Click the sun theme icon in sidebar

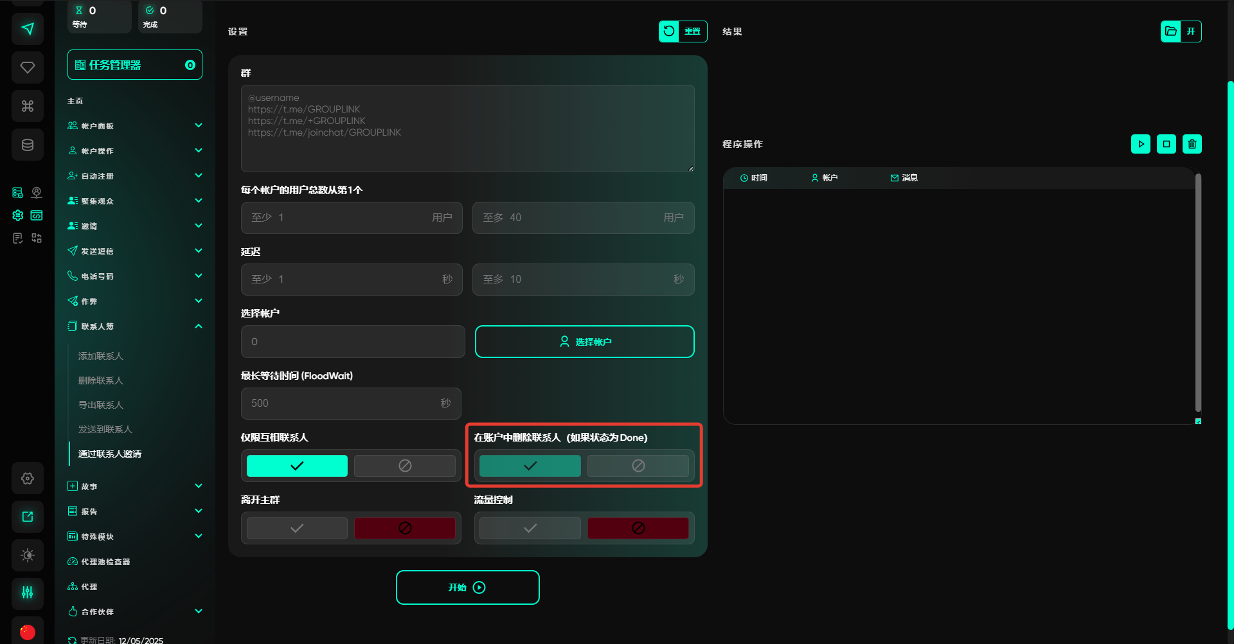pos(28,555)
